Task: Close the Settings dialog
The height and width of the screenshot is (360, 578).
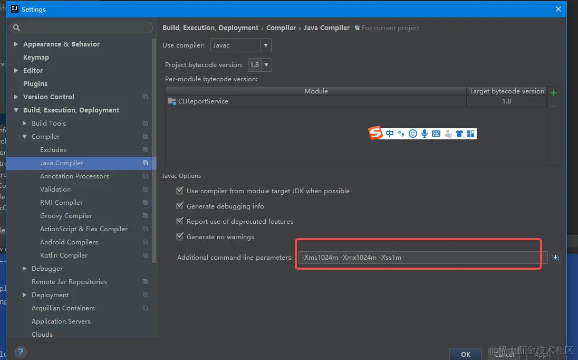Action: click(x=558, y=9)
